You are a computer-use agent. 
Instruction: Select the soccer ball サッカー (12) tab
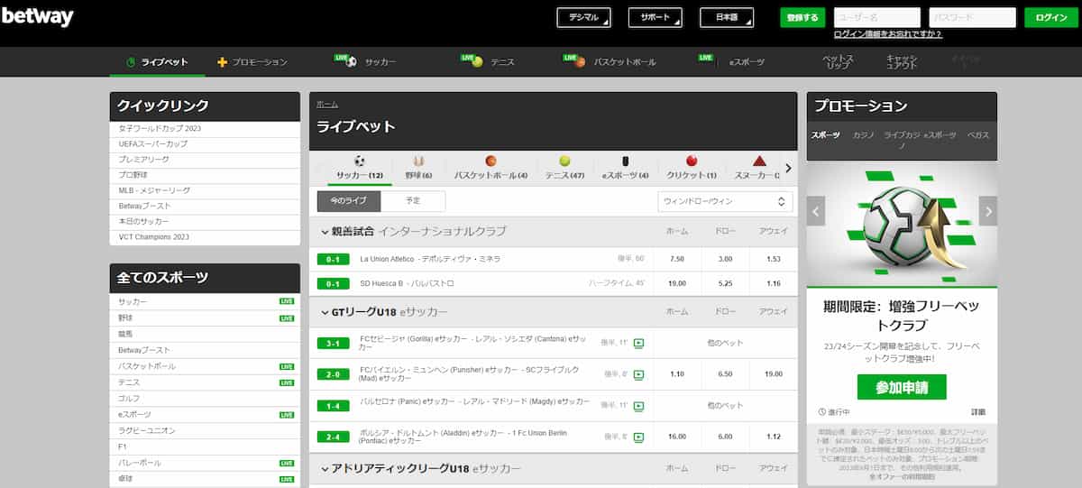360,168
